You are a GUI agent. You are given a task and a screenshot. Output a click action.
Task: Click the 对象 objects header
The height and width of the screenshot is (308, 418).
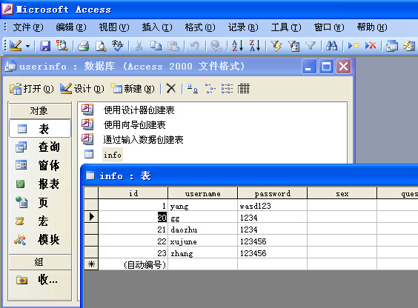[40, 111]
